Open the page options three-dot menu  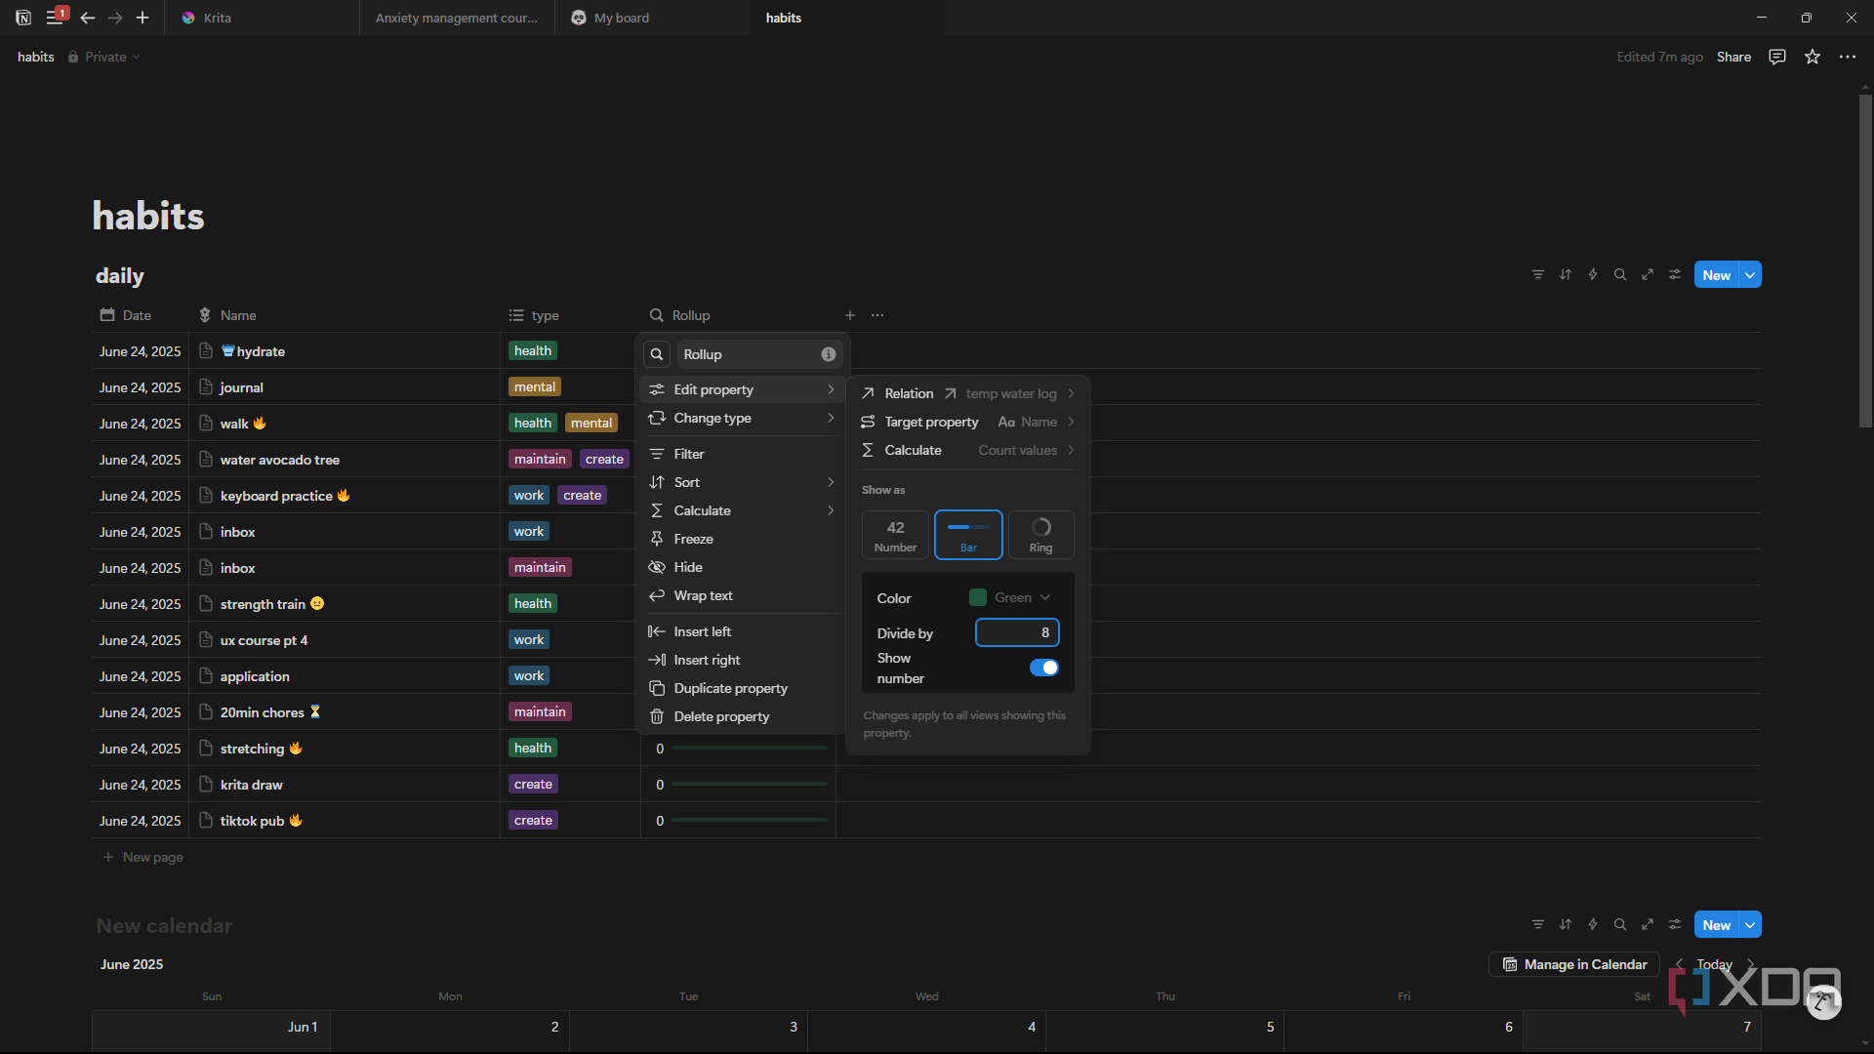1848,57
